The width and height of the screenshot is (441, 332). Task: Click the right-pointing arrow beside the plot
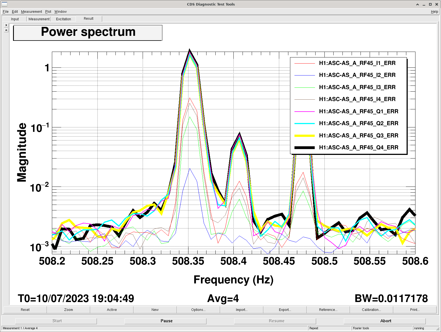click(x=6, y=25)
